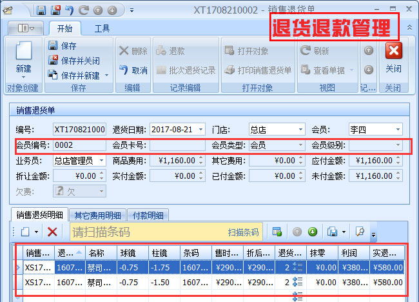Expand the 业务员 salesperson dropdown
The height and width of the screenshot is (302, 419).
pos(102,161)
